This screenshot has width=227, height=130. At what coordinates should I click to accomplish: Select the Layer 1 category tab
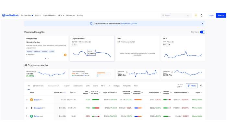tap(67, 86)
